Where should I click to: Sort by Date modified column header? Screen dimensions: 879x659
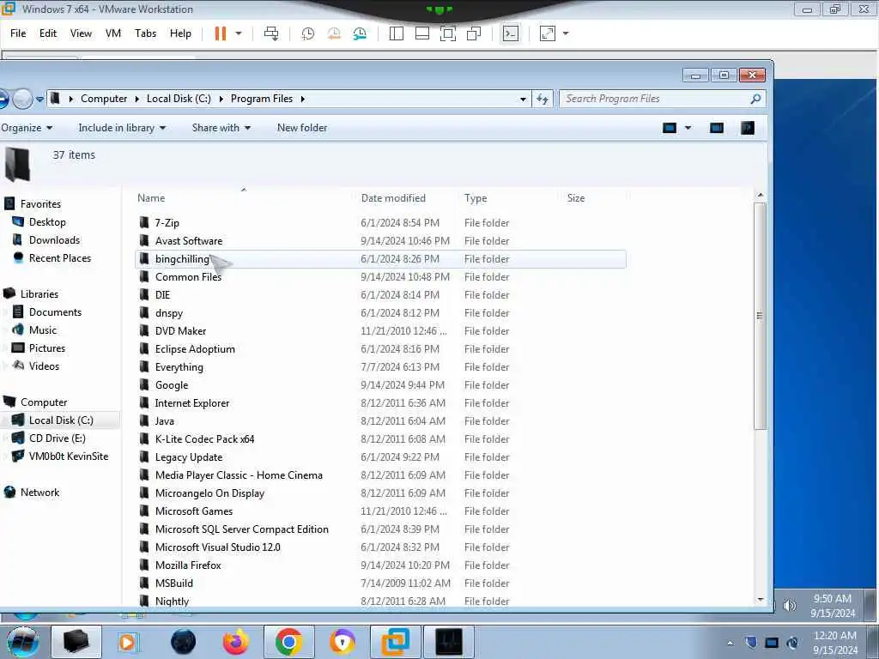393,198
